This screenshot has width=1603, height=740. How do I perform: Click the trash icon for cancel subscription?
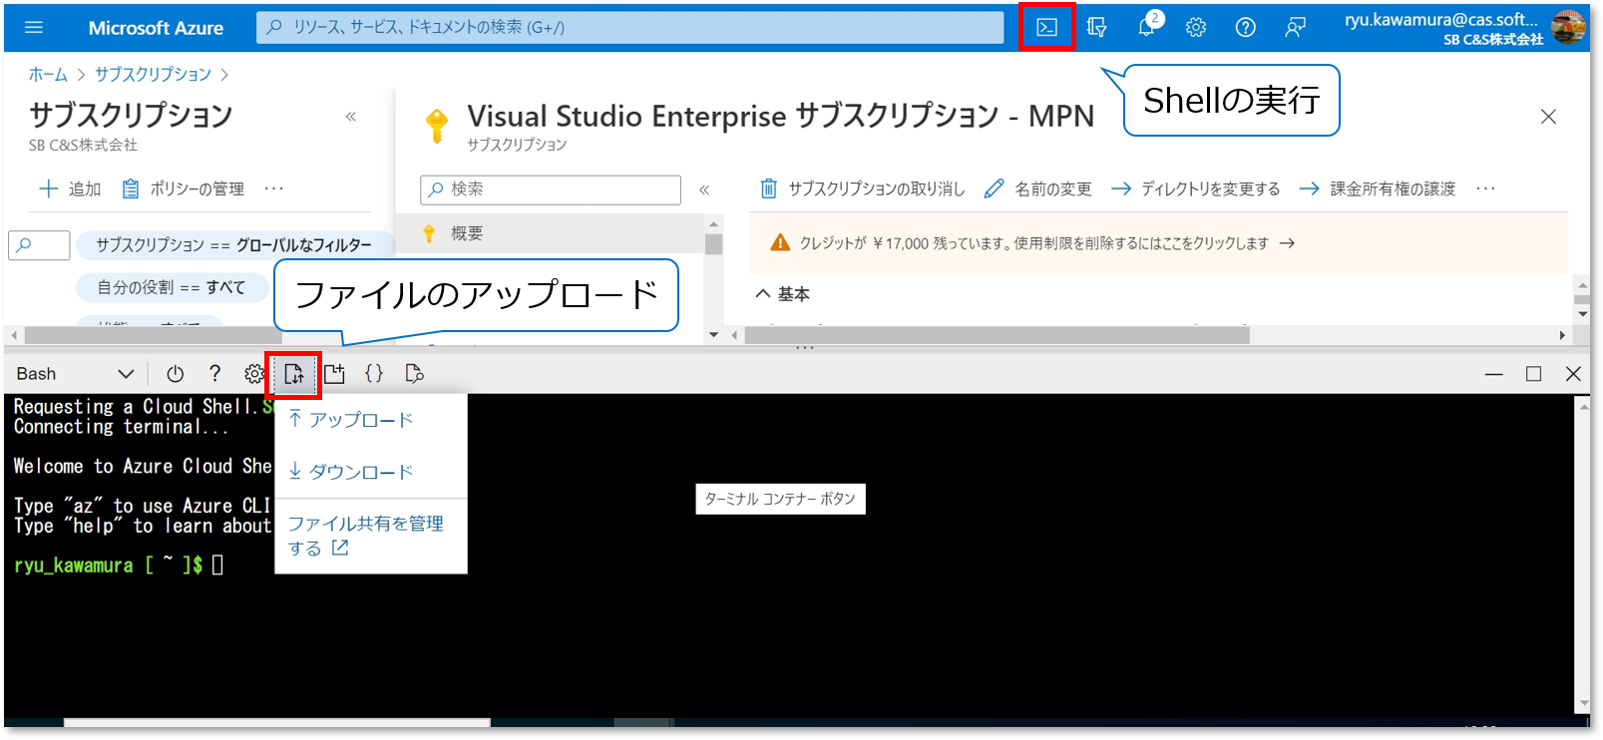pyautogui.click(x=768, y=188)
